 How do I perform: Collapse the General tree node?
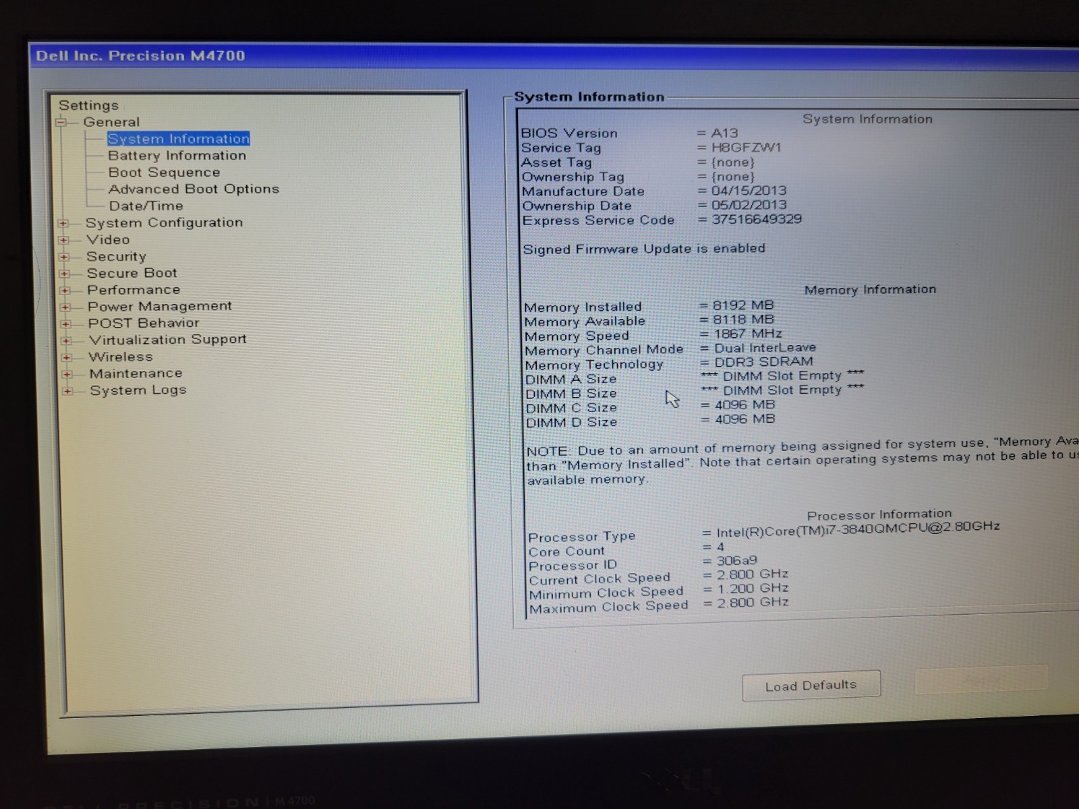(61, 122)
